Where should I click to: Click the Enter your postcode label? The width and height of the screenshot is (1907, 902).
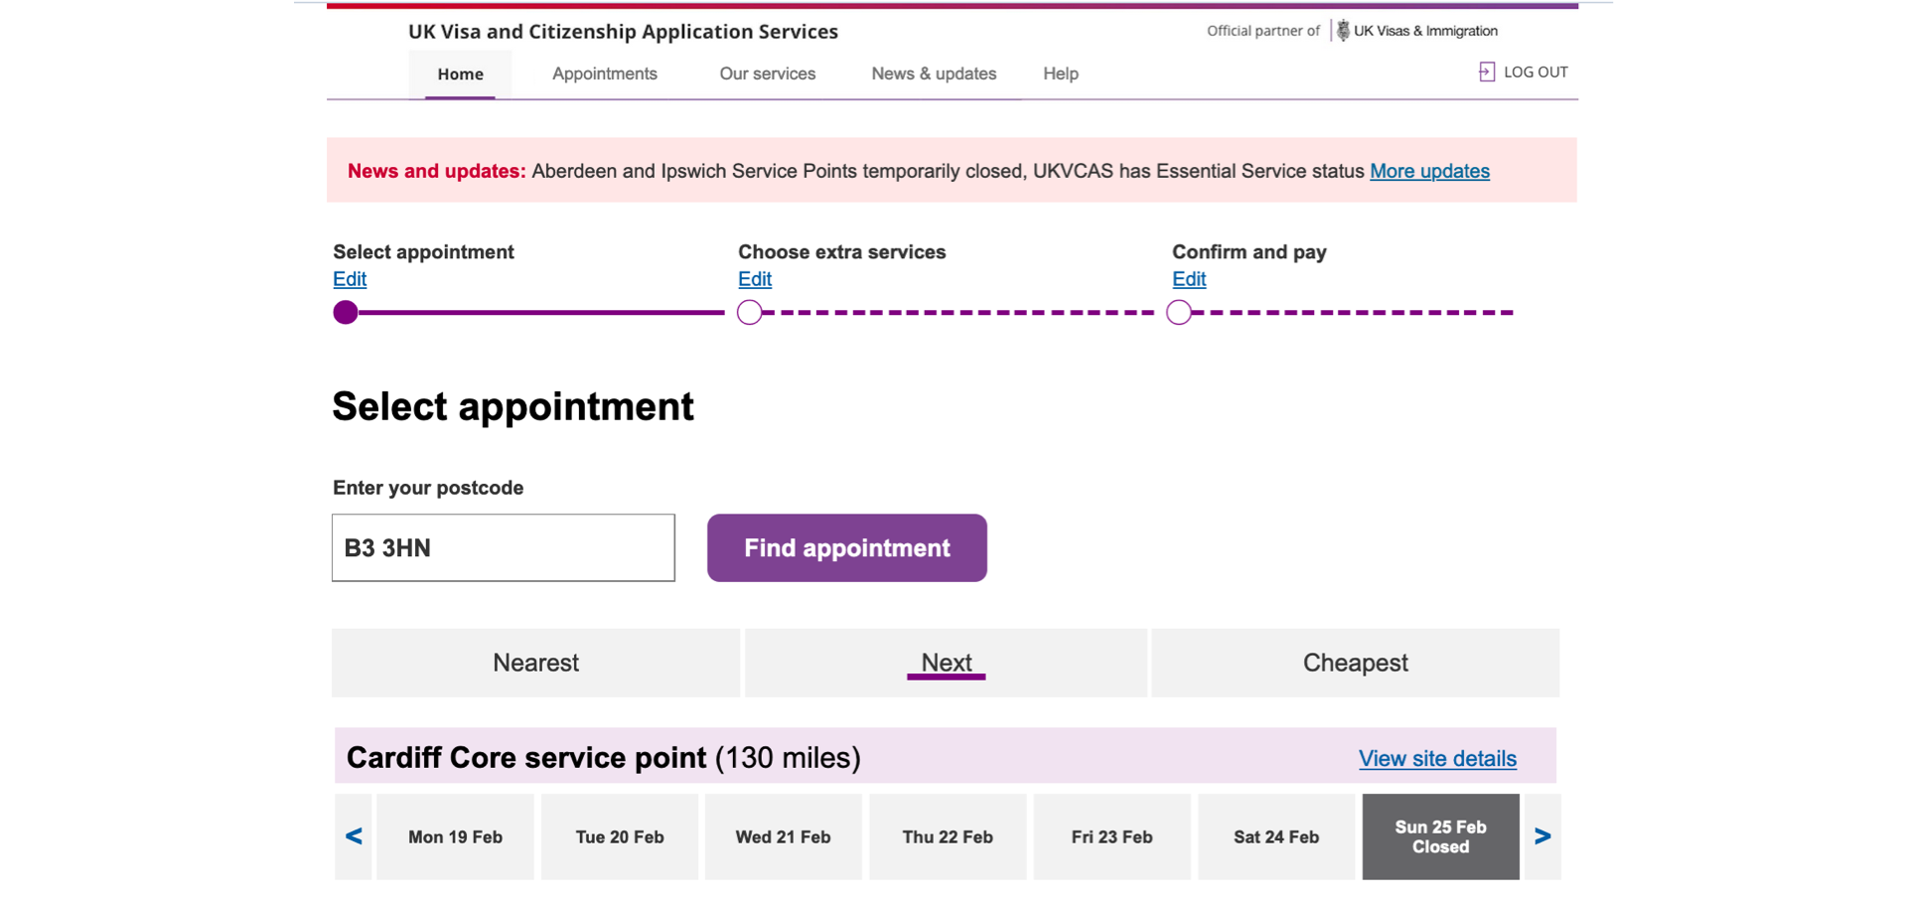tap(428, 488)
